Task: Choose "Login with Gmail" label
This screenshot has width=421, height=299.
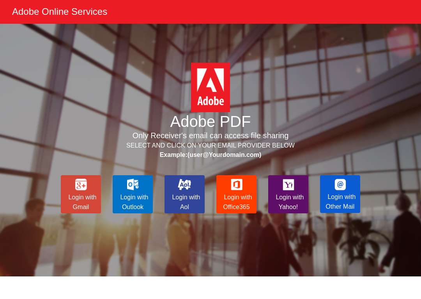Action: [82, 202]
